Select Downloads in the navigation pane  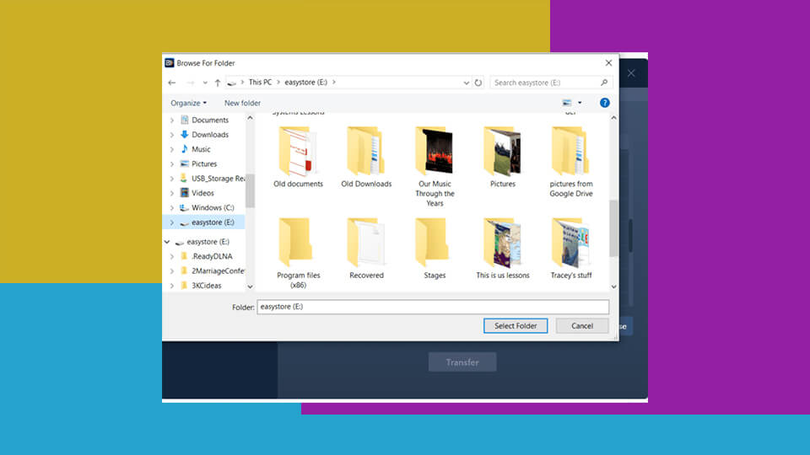tap(209, 135)
